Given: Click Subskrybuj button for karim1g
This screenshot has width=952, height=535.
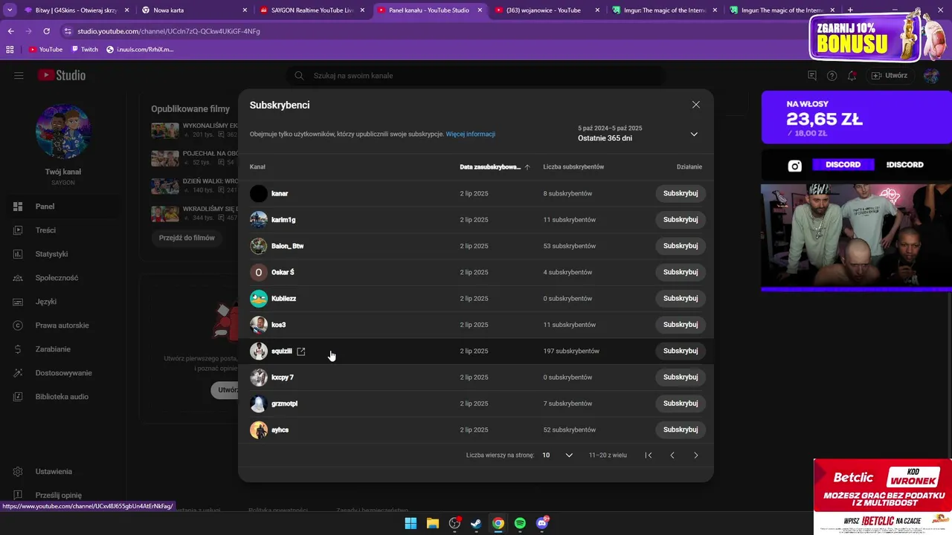Looking at the screenshot, I should [681, 220].
